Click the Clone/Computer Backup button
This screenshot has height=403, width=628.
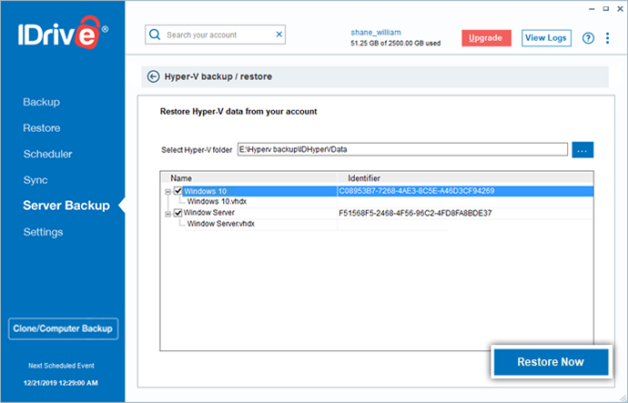point(63,328)
